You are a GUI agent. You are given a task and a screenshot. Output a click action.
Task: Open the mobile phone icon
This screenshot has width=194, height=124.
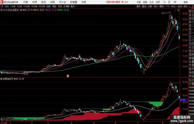[169, 2]
